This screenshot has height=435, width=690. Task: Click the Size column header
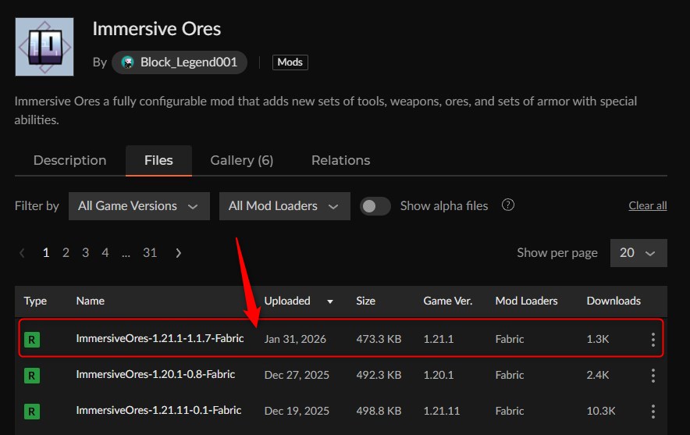tap(365, 301)
